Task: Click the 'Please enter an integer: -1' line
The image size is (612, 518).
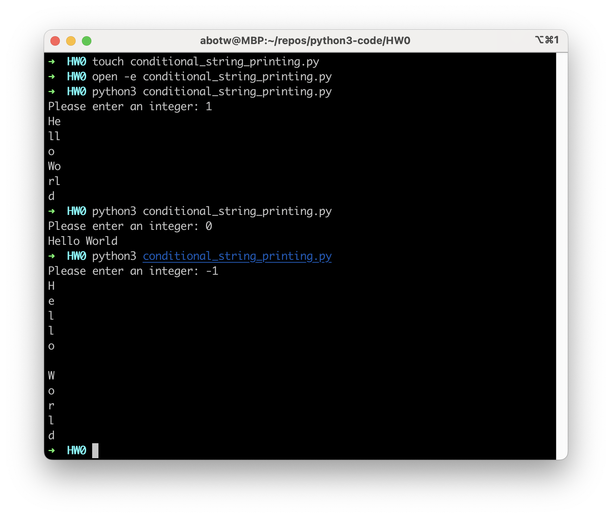Action: 133,271
